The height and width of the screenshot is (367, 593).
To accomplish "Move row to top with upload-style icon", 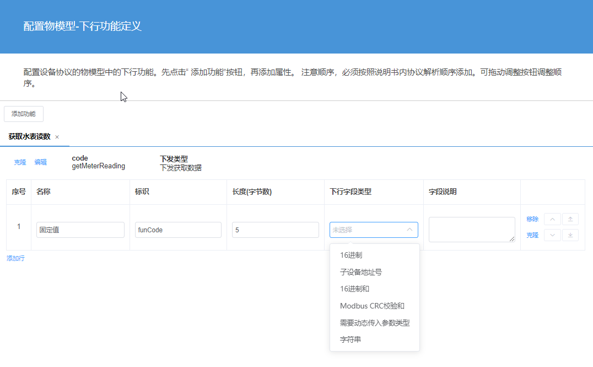I will point(570,219).
